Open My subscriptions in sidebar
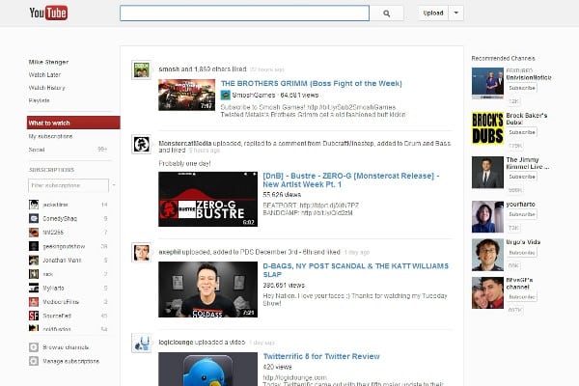 coord(50,136)
